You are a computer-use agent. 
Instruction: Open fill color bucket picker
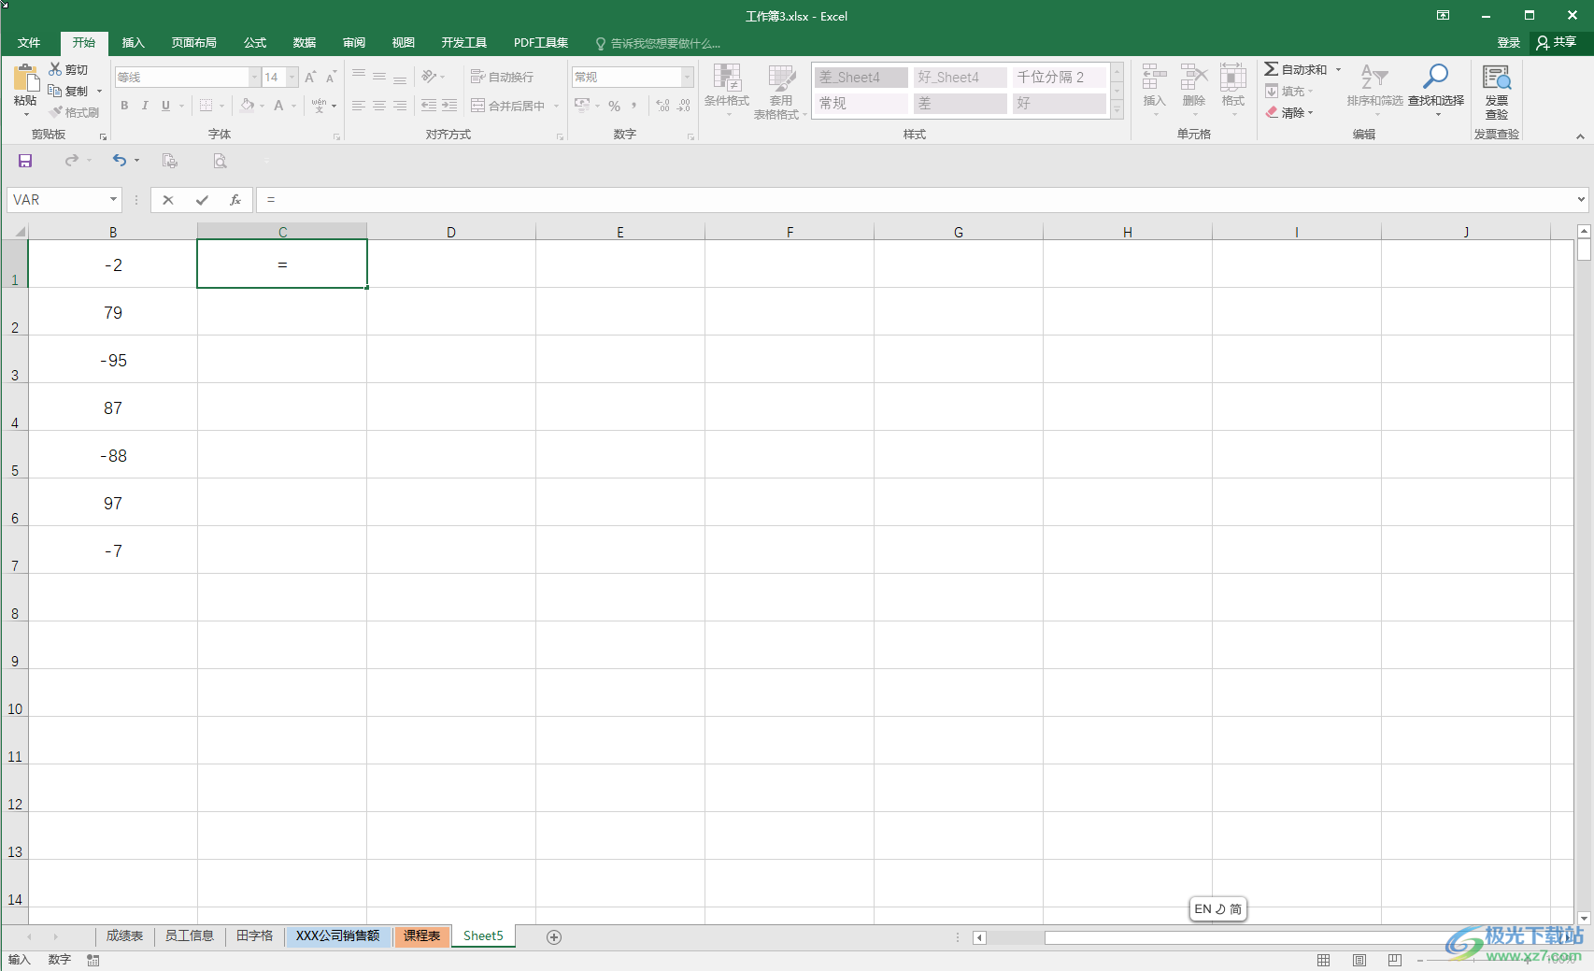pyautogui.click(x=247, y=106)
